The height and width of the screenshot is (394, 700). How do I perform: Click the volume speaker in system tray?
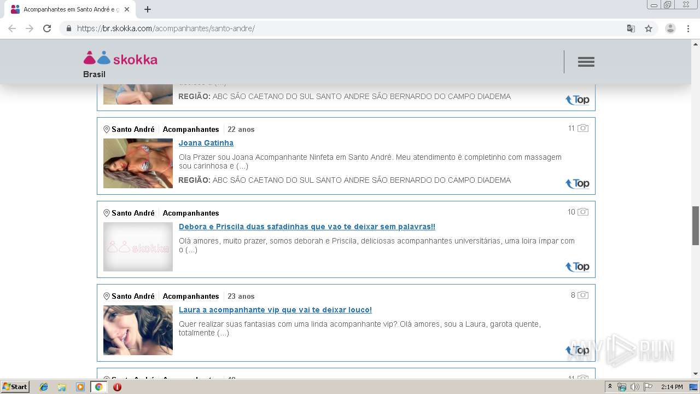point(635,387)
